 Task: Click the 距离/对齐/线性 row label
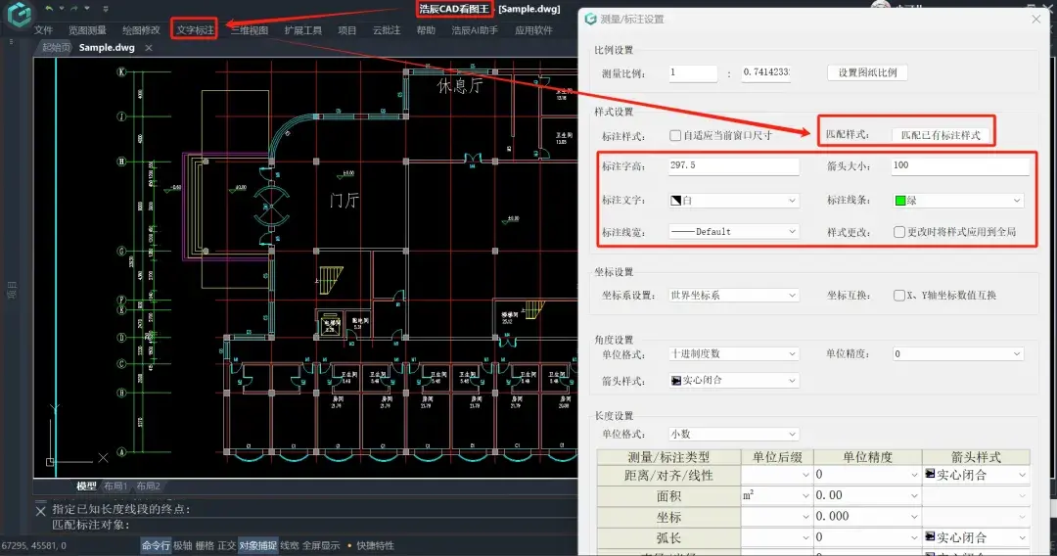(668, 475)
